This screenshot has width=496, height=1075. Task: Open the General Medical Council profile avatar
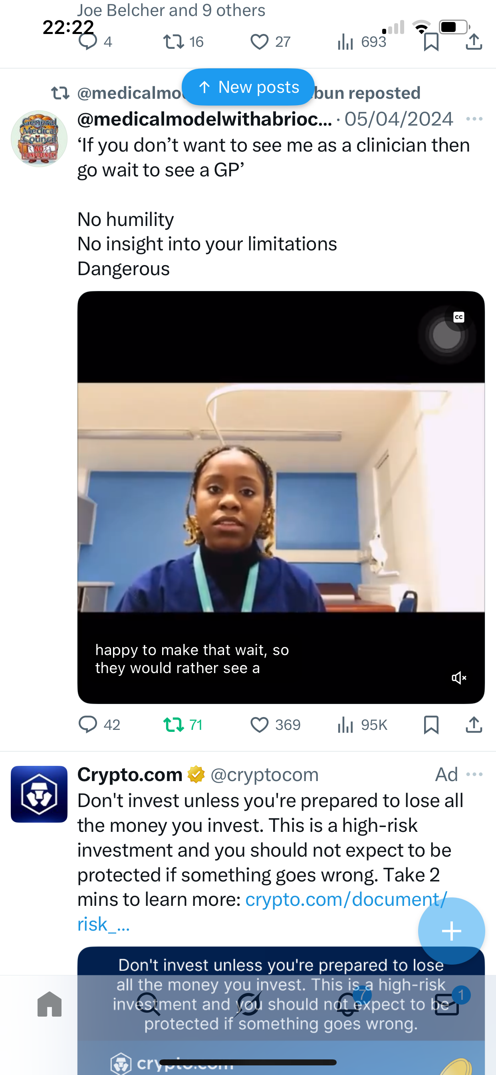click(x=39, y=139)
